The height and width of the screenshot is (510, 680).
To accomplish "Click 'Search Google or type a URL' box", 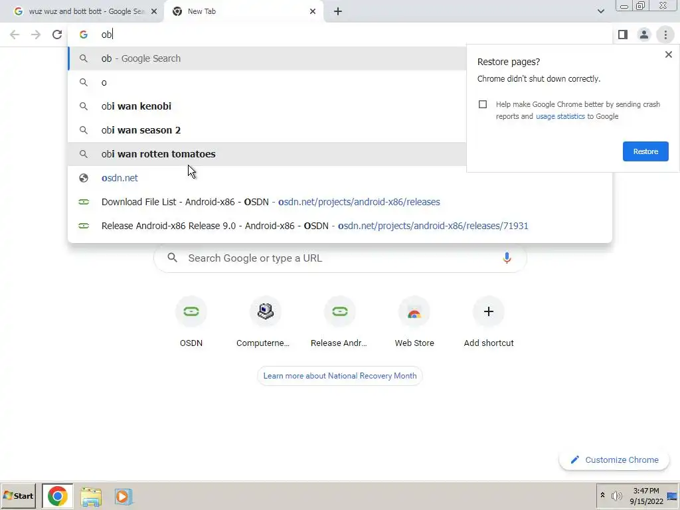I will [x=340, y=258].
